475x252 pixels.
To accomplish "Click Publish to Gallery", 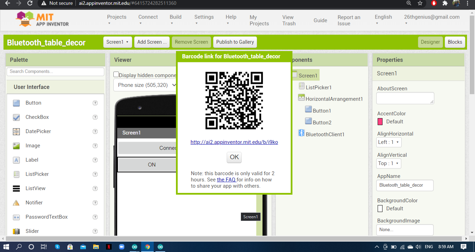I will coord(235,42).
